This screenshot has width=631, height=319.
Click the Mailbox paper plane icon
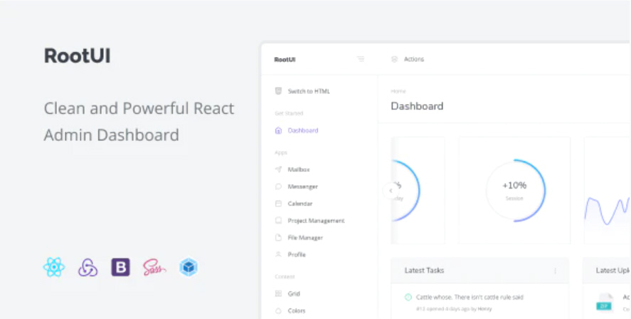tap(278, 169)
